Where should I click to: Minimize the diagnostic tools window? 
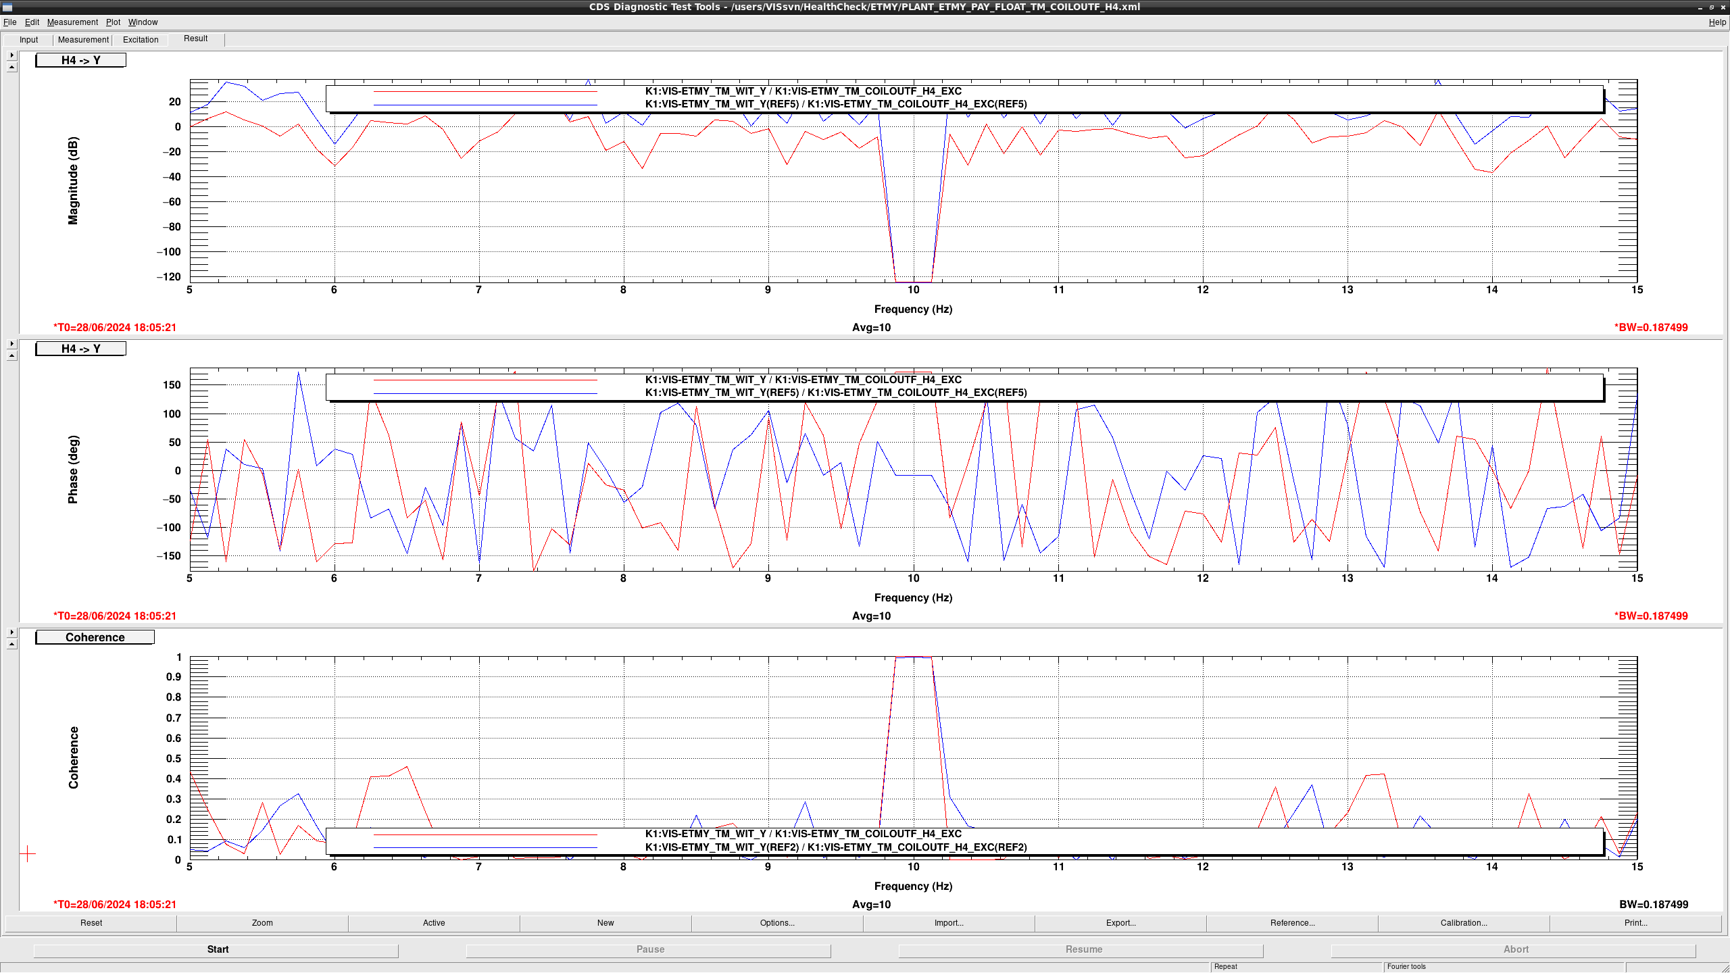click(1700, 7)
